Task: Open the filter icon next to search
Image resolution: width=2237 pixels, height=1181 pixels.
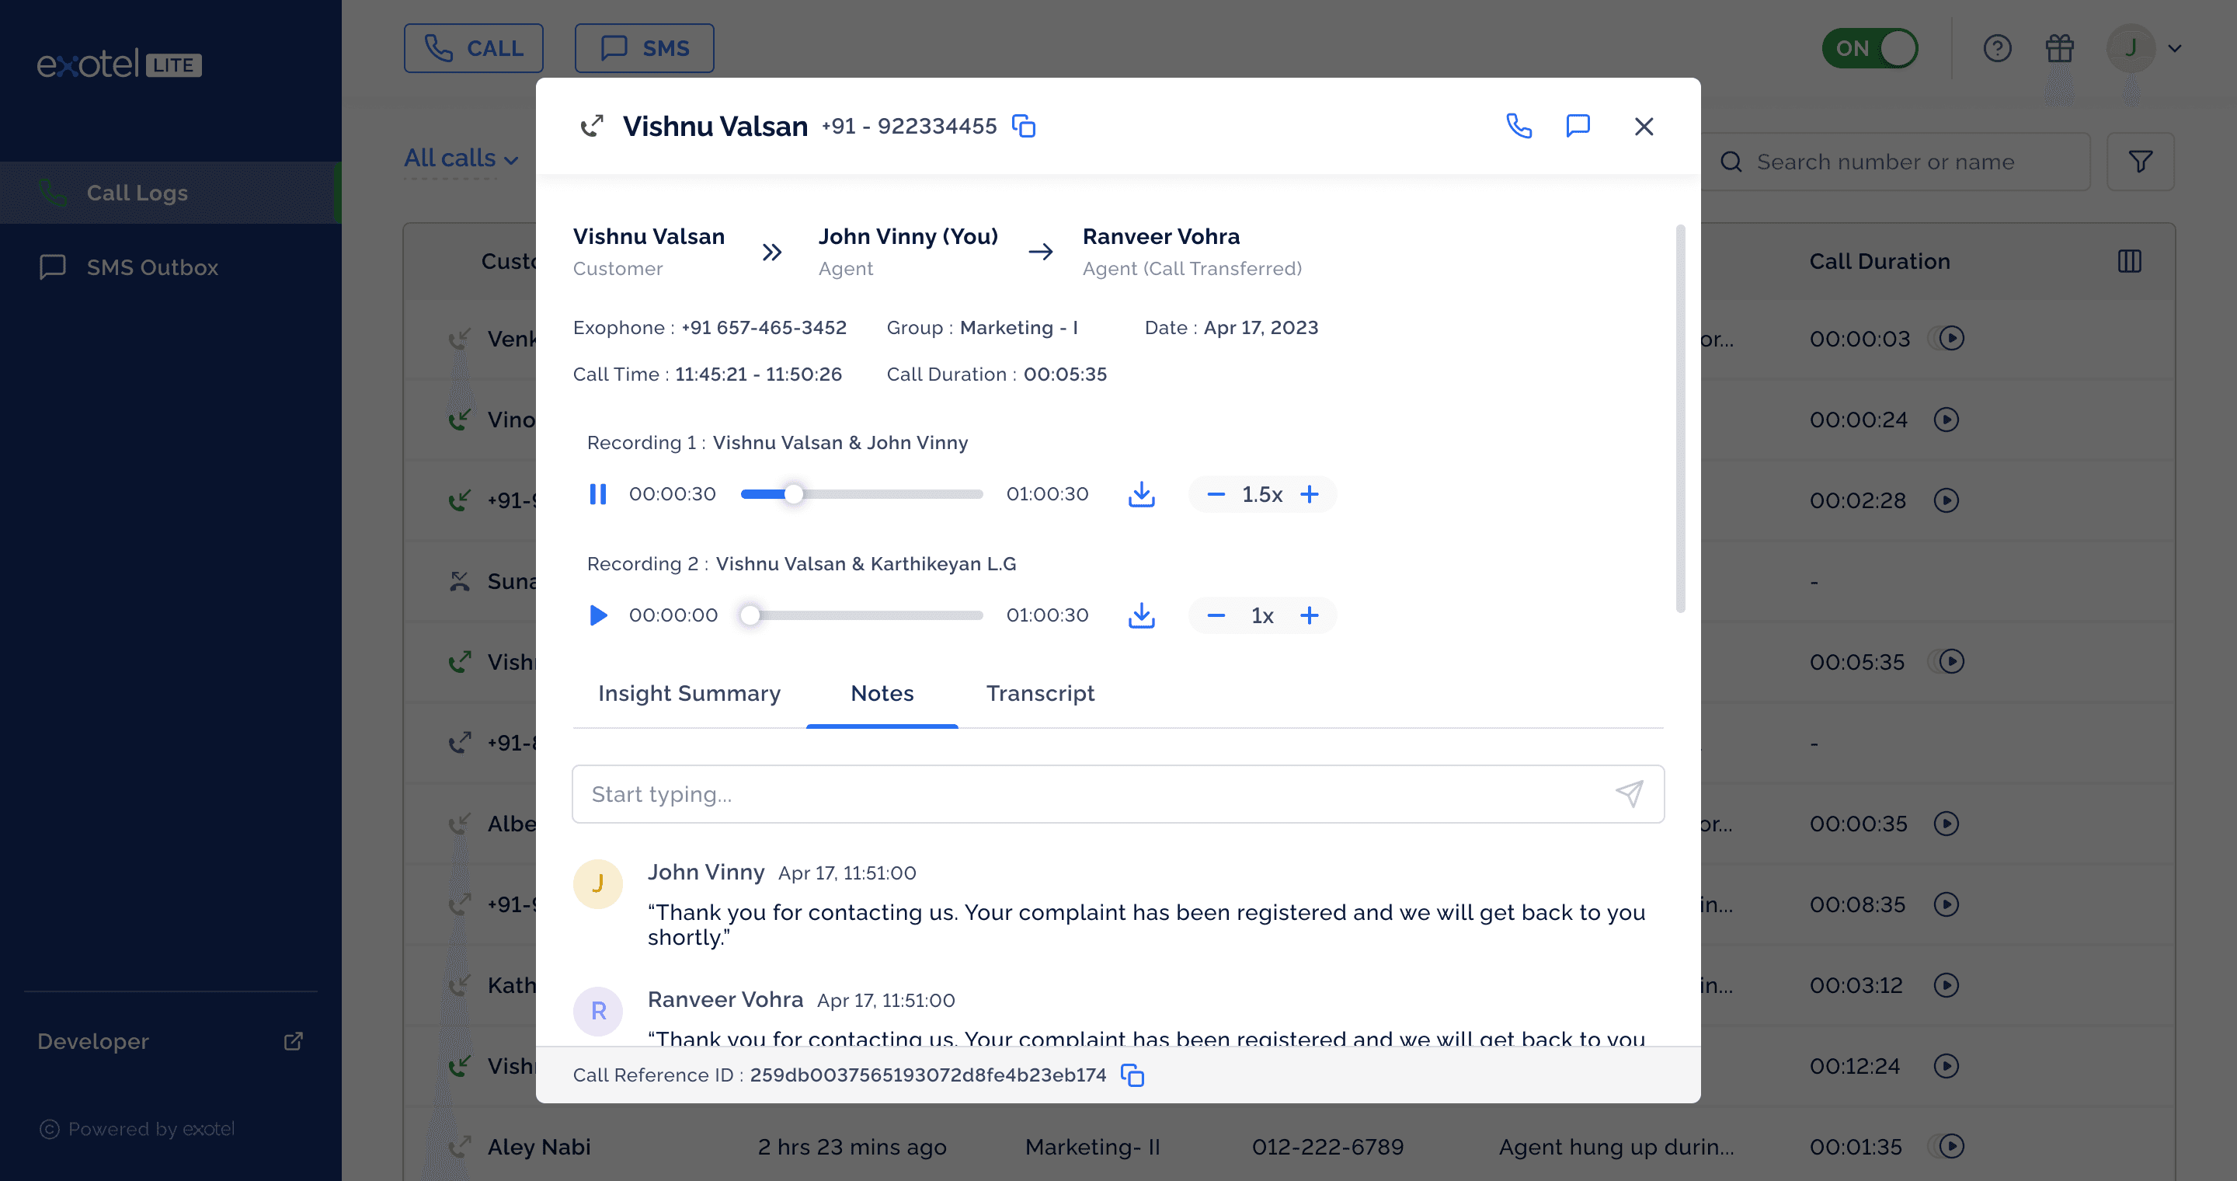Action: pos(2141,162)
